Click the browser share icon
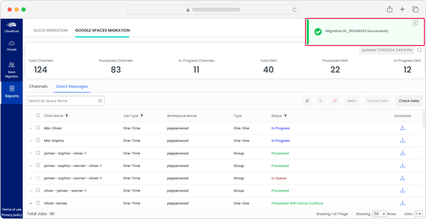426x219 pixels. [390, 9]
